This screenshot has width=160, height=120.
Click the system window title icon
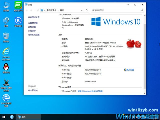(x=26, y=4)
